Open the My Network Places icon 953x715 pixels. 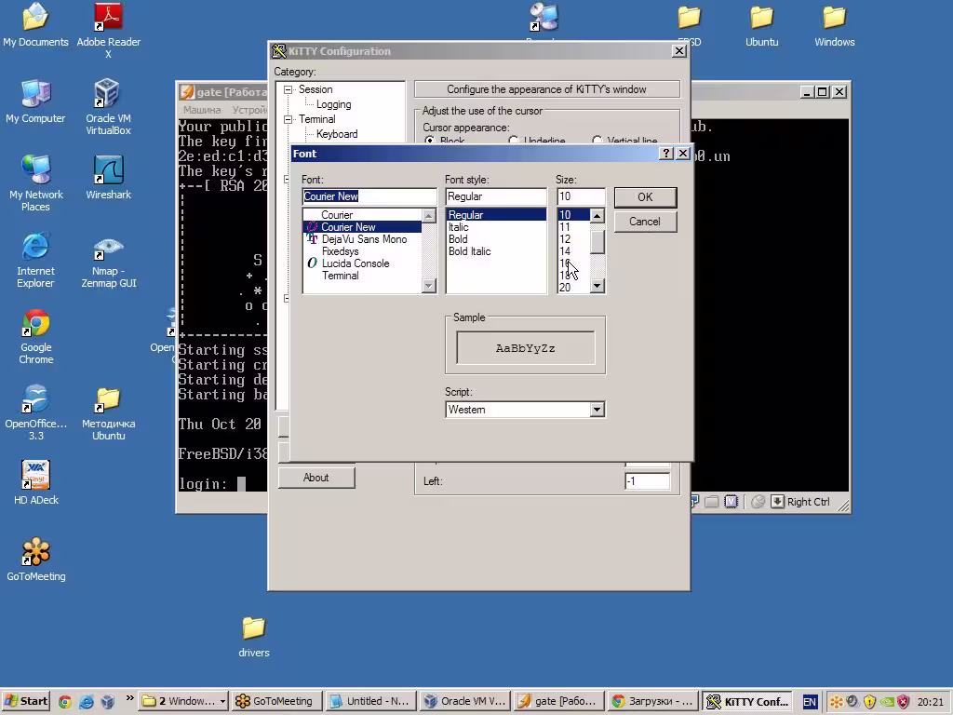pos(35,183)
